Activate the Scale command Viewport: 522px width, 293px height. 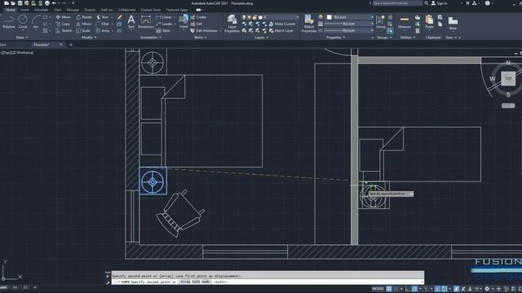83,31
